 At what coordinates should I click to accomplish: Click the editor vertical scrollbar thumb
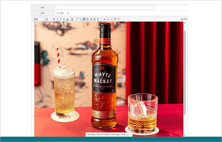(185, 72)
